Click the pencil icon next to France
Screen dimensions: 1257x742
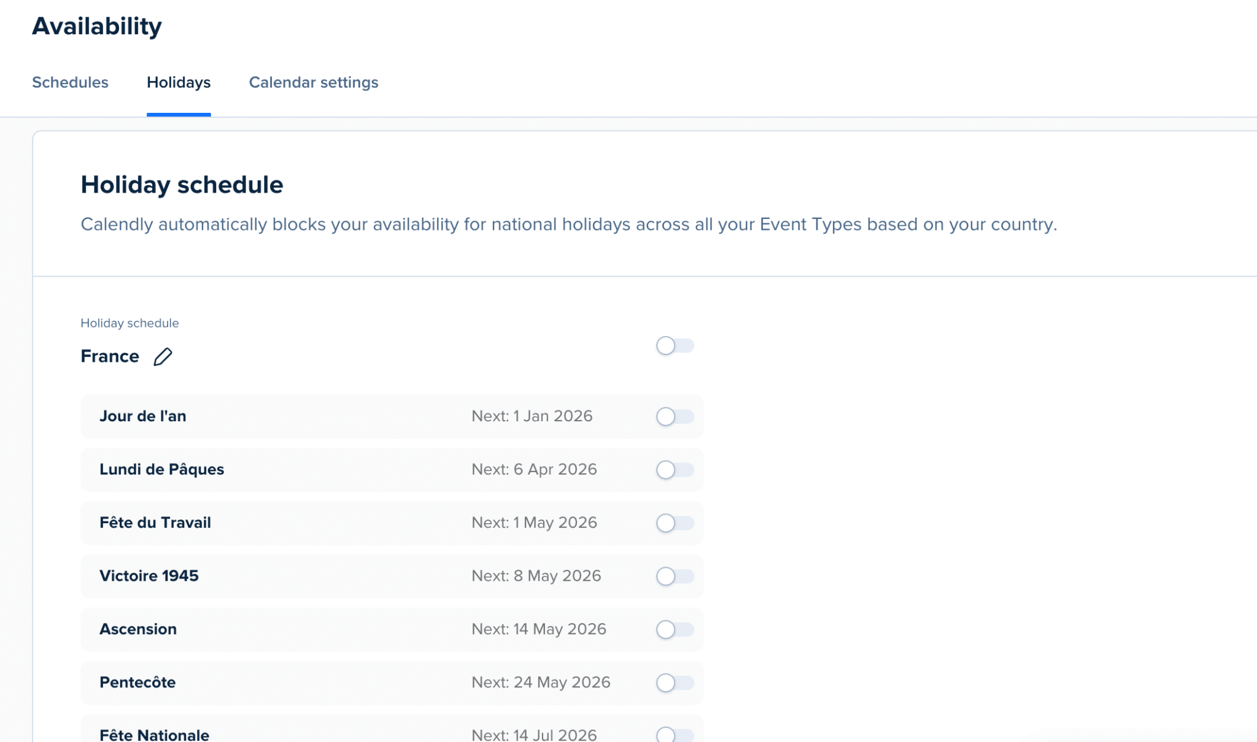tap(163, 356)
